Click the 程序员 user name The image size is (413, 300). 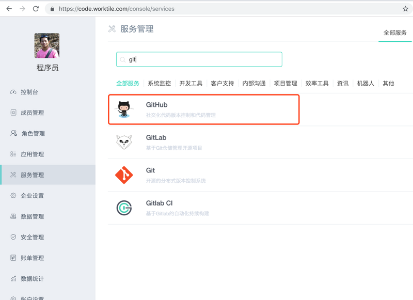coord(47,68)
